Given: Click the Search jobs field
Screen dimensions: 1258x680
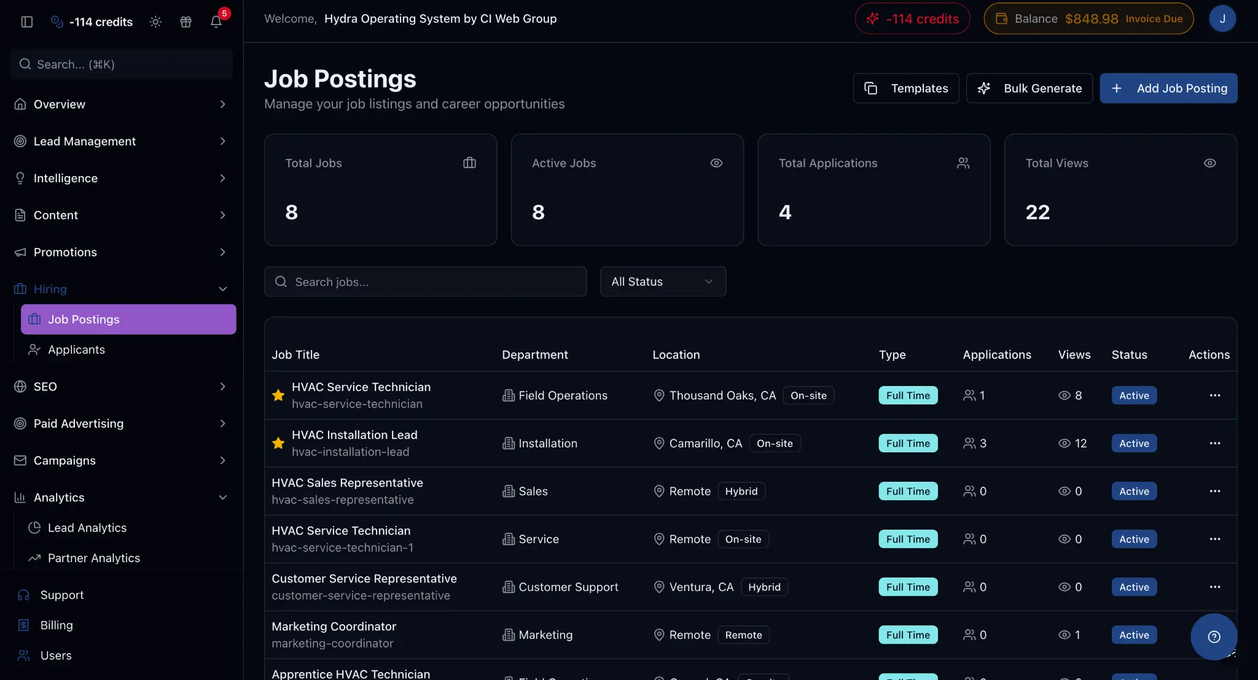Looking at the screenshot, I should tap(425, 282).
